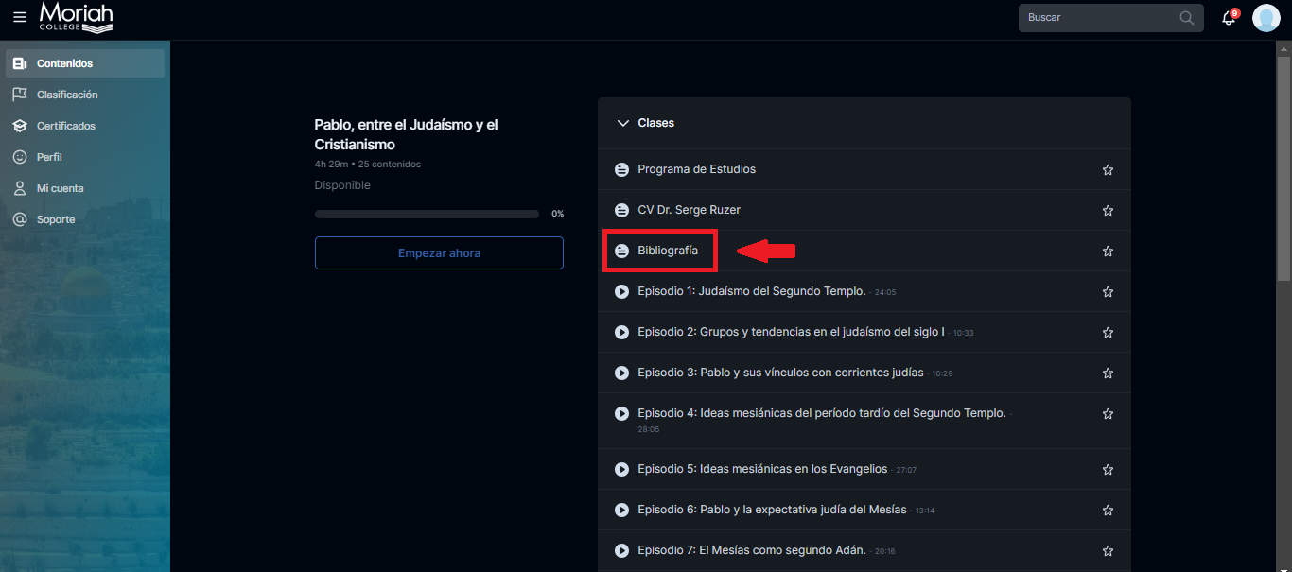Toggle star for CV Dr. Serge Ruzer

click(x=1108, y=211)
